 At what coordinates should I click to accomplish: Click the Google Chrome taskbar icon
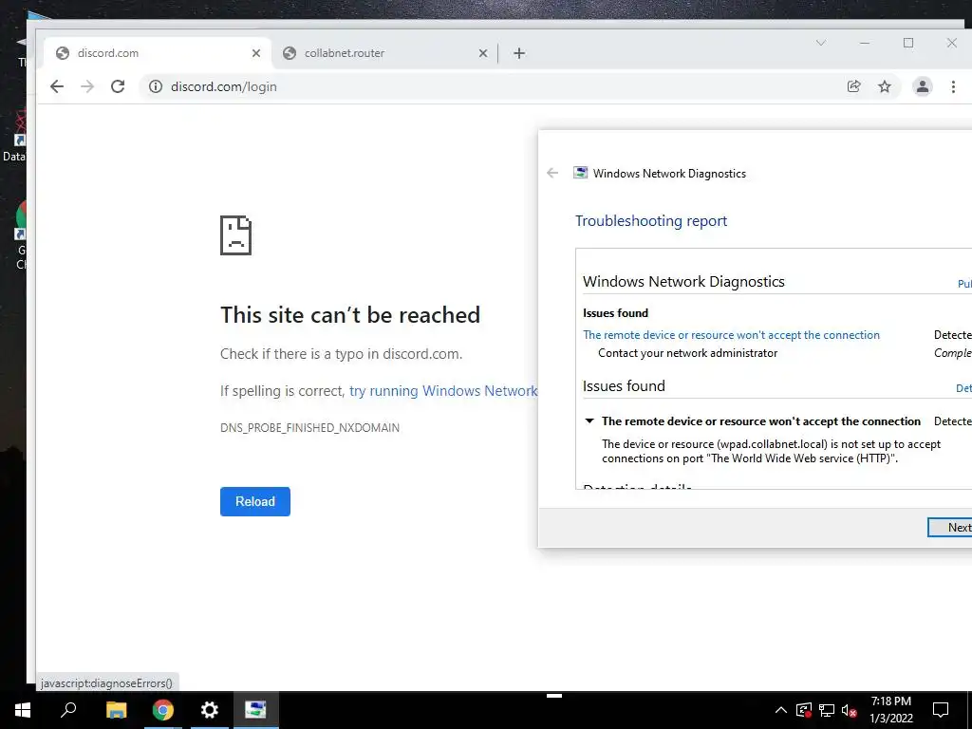click(x=163, y=710)
